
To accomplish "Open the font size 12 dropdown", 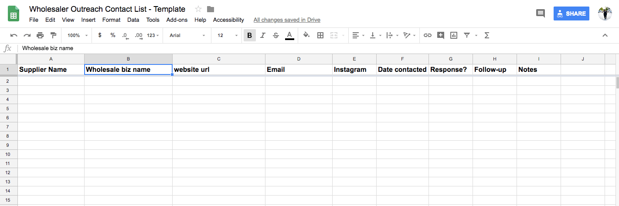I will [x=228, y=35].
